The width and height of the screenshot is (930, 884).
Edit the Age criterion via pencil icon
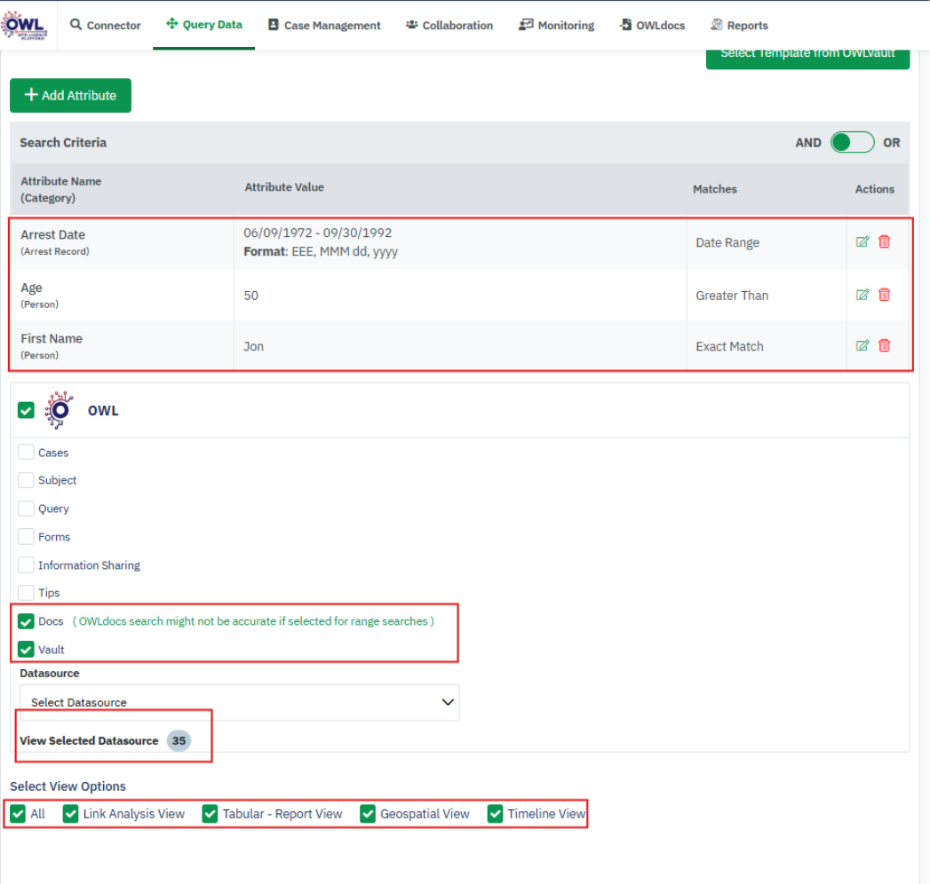pos(862,294)
